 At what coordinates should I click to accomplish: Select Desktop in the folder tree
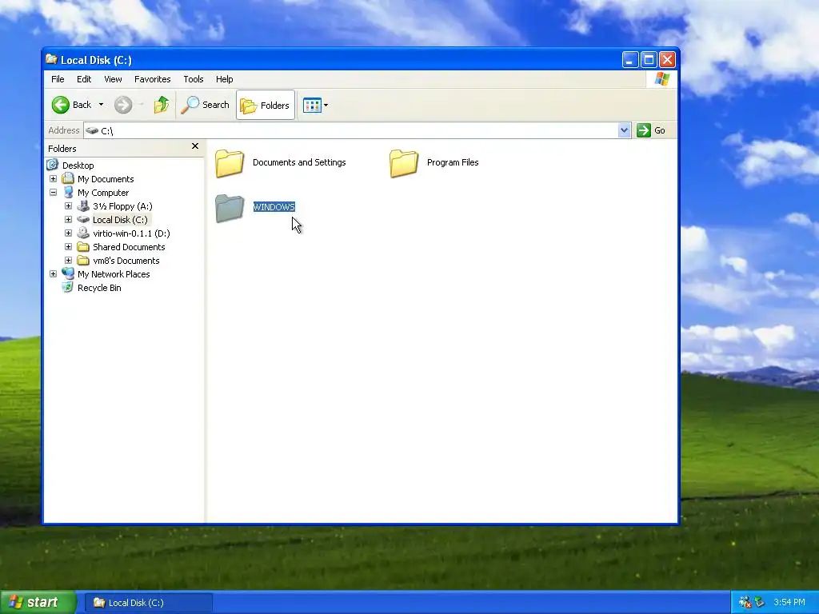(78, 165)
